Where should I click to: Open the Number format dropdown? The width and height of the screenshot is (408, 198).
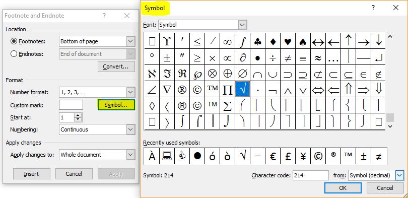click(x=130, y=92)
